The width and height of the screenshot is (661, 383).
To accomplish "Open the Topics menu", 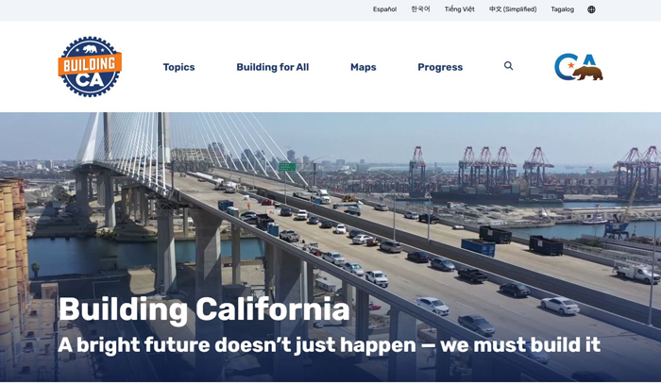I will click(x=178, y=67).
